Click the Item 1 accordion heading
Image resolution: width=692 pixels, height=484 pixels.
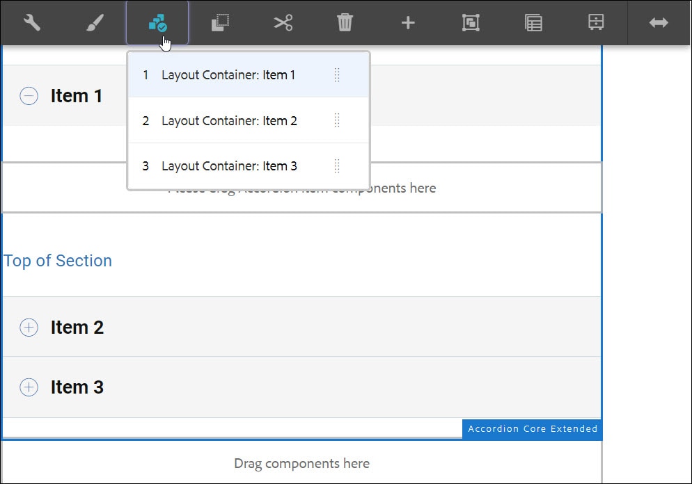(77, 96)
